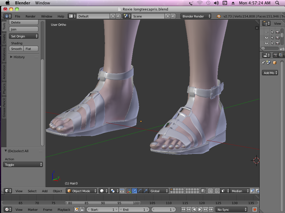
Task: Click the timeline frame scrollbar
Action: [103, 203]
